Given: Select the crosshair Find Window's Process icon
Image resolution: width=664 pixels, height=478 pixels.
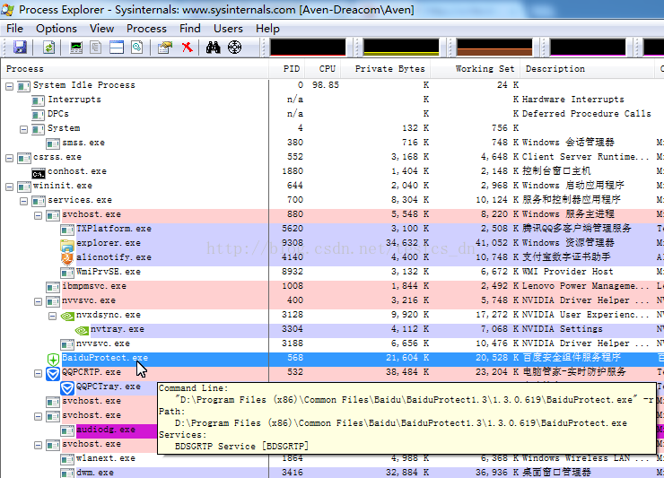Looking at the screenshot, I should (x=234, y=47).
